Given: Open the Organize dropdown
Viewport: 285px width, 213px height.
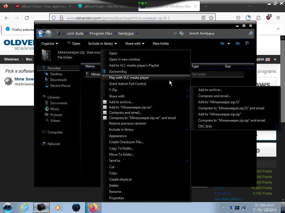Looking at the screenshot, I should pos(50,44).
